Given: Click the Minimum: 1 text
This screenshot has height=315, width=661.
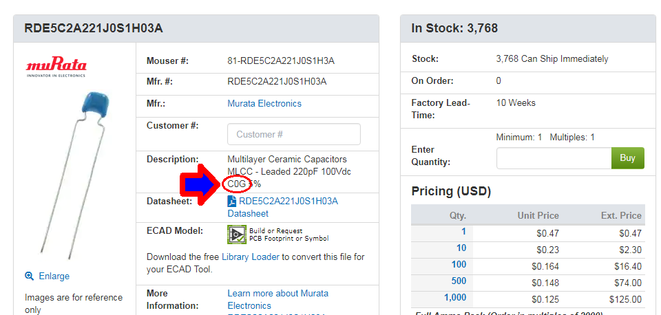Looking at the screenshot, I should 519,138.
